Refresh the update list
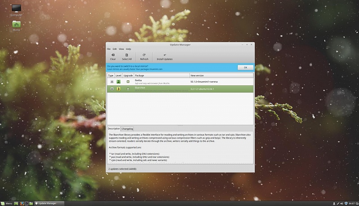 (144, 57)
